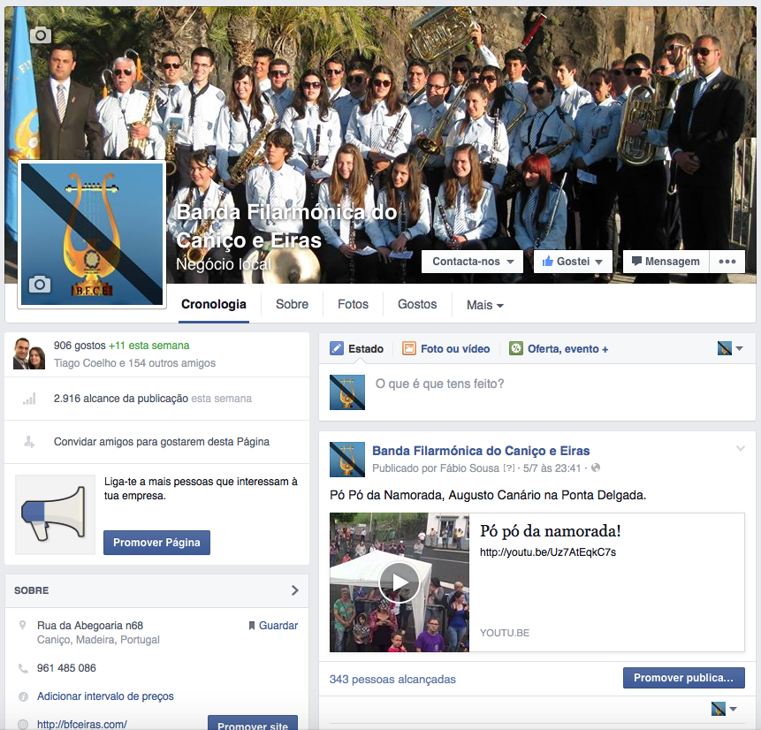Expand the Mais tab menu

(x=484, y=305)
